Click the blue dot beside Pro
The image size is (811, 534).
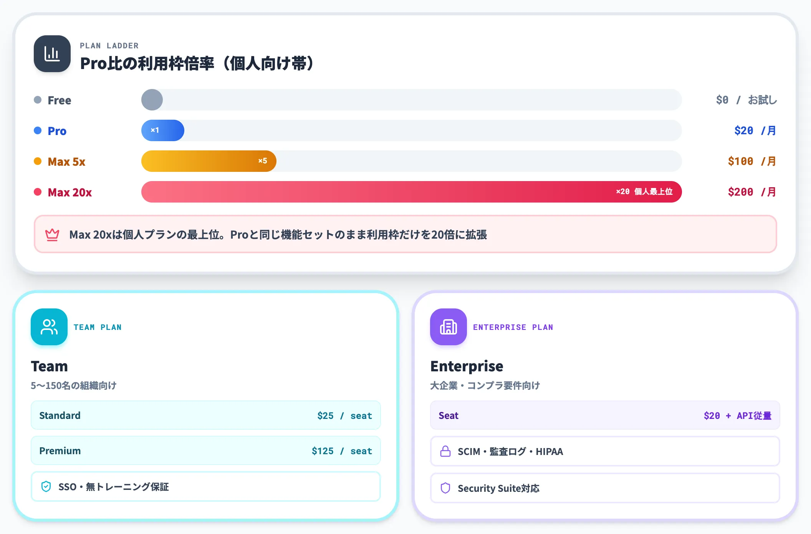click(x=38, y=130)
